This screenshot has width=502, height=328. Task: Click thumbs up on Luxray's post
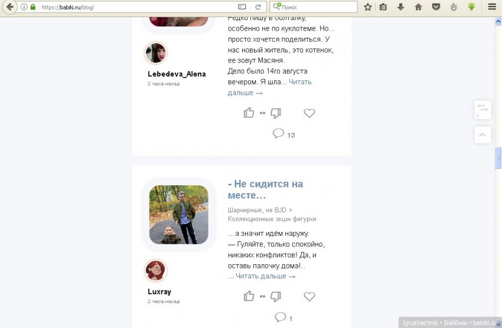249,296
